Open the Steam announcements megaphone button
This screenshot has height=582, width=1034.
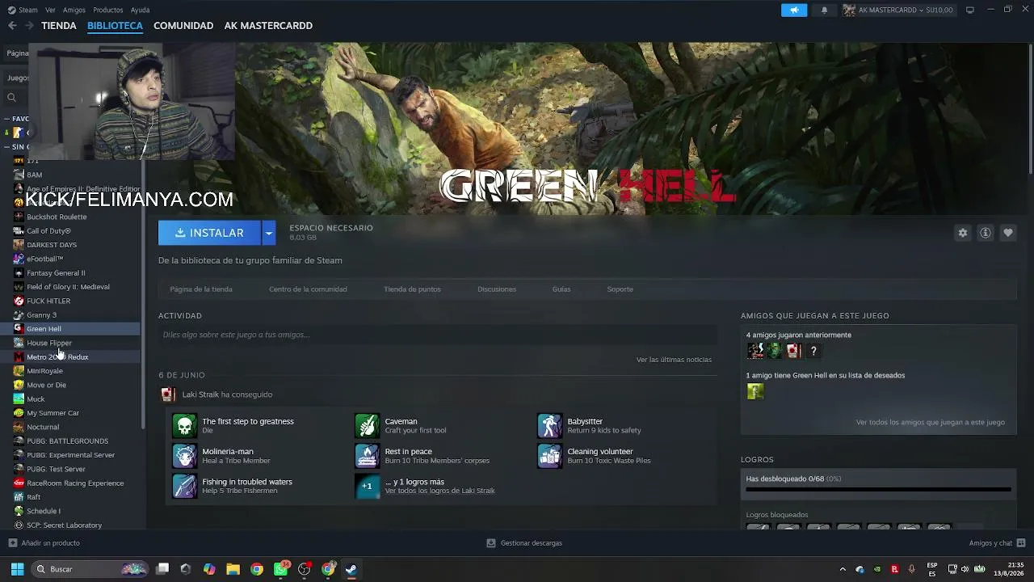794,10
